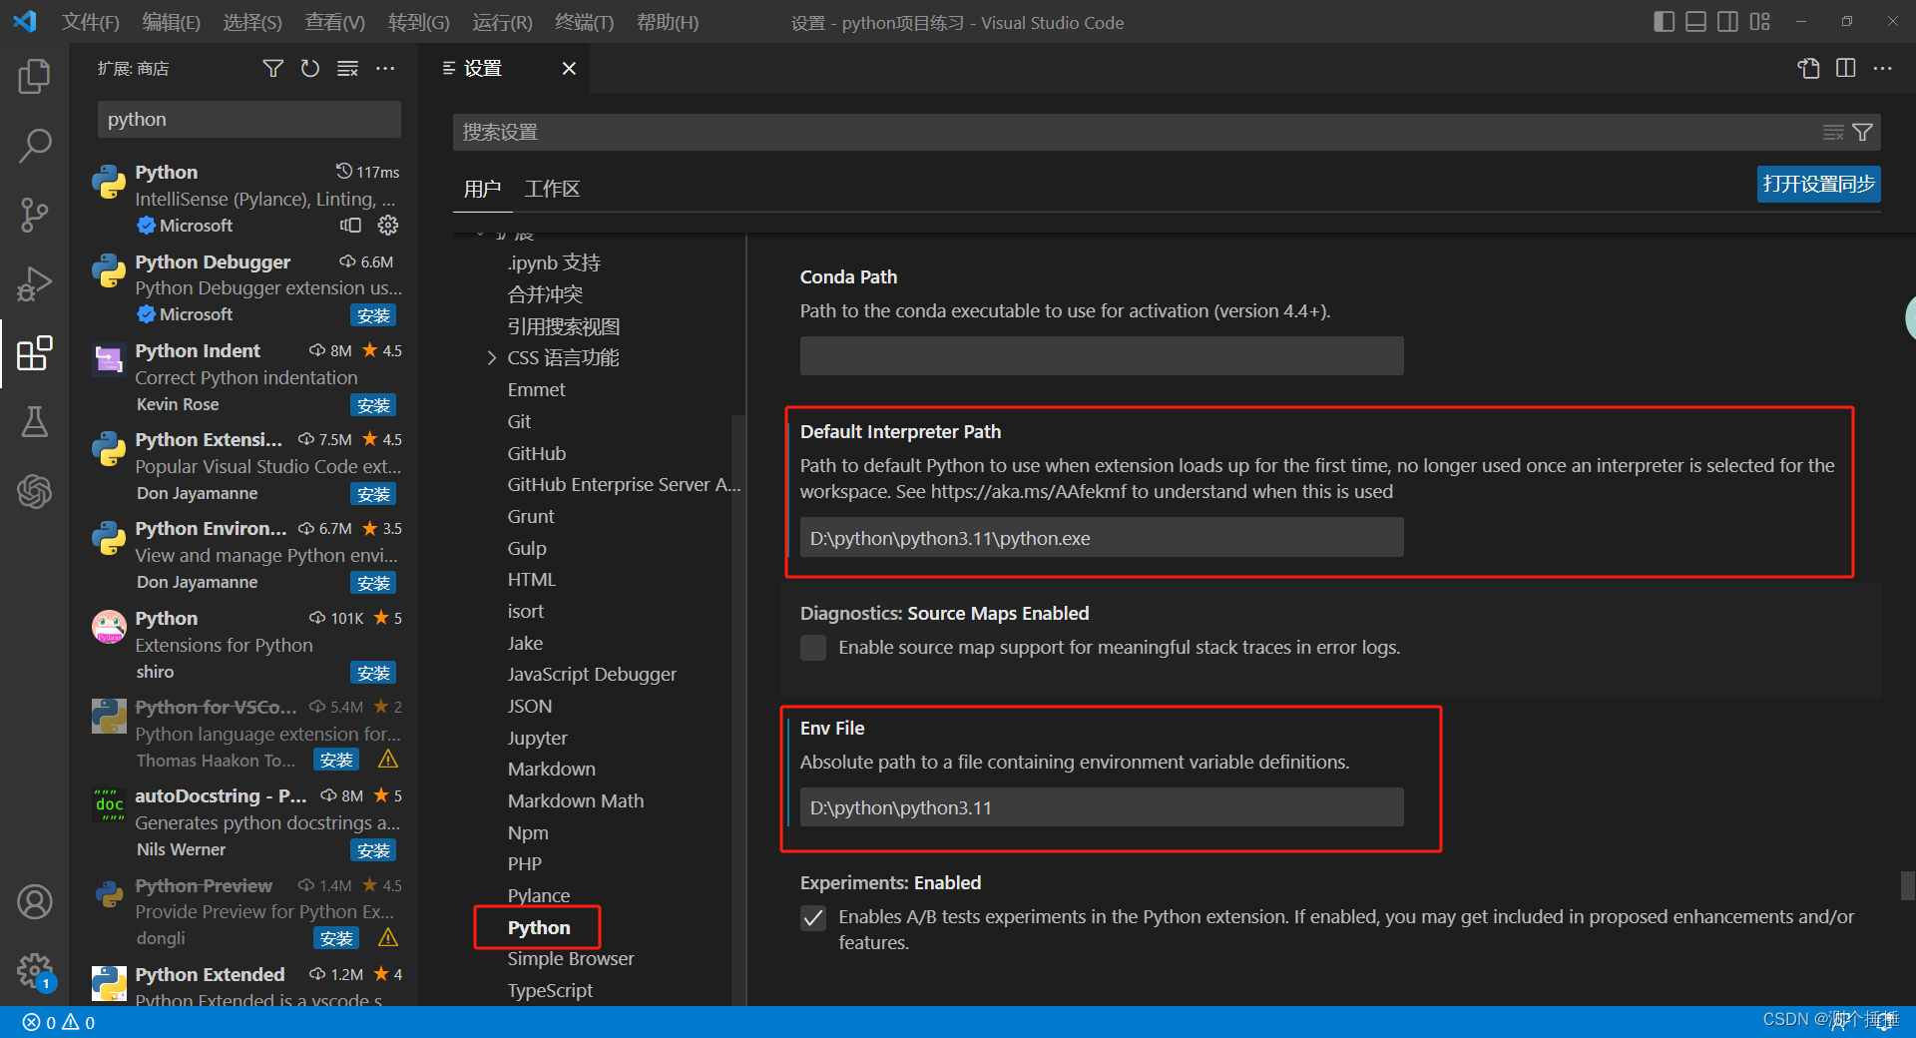
Task: Open settings JSON file icon
Action: 1808,68
